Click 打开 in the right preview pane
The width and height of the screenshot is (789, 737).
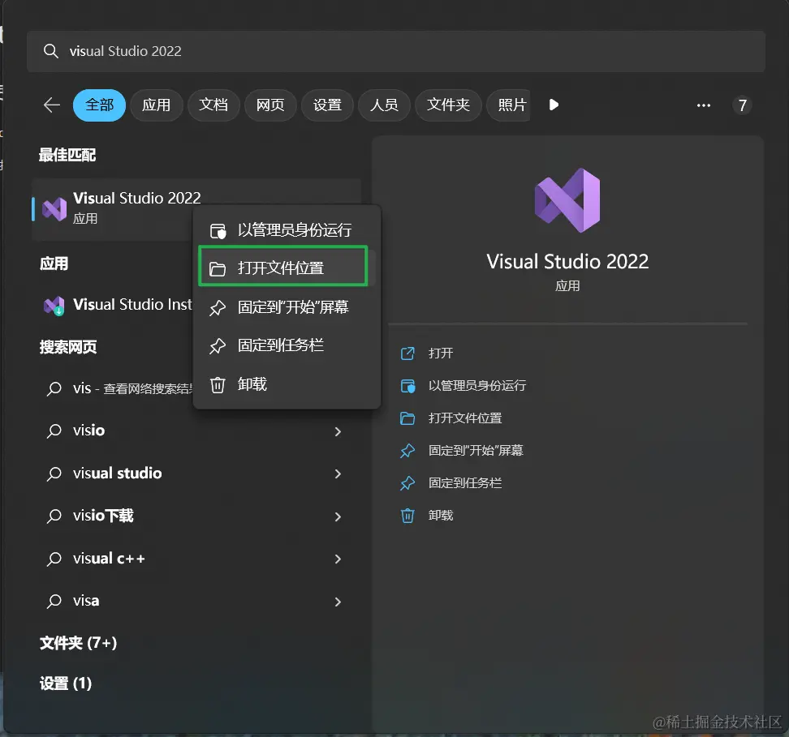tap(440, 354)
